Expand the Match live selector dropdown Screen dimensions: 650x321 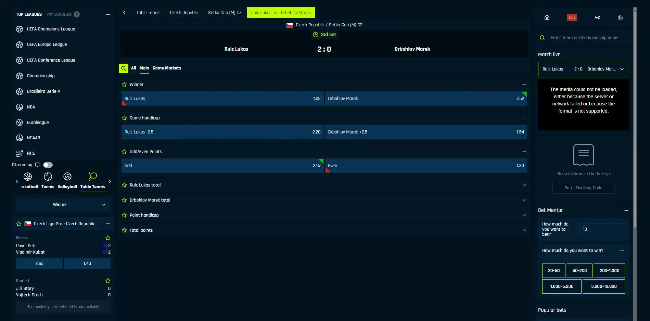583,69
